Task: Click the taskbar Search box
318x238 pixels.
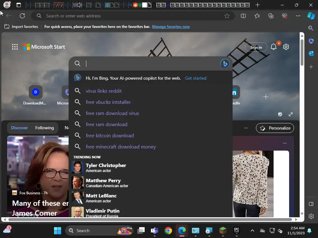Action: 99,231
